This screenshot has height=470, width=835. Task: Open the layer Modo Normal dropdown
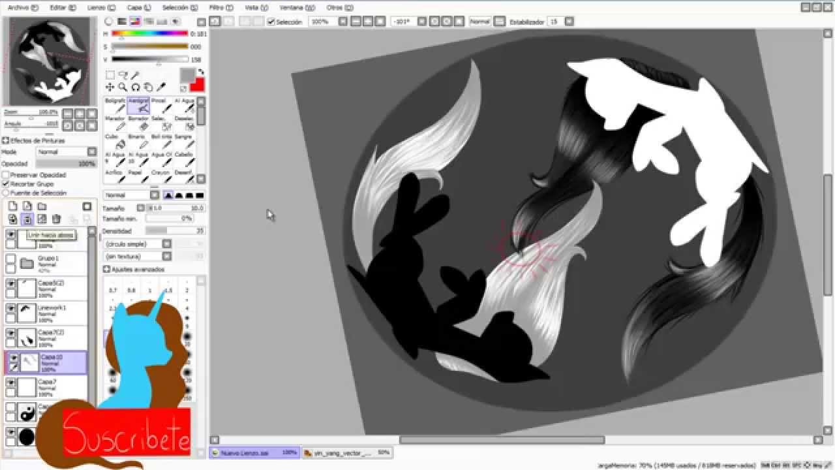(x=65, y=152)
